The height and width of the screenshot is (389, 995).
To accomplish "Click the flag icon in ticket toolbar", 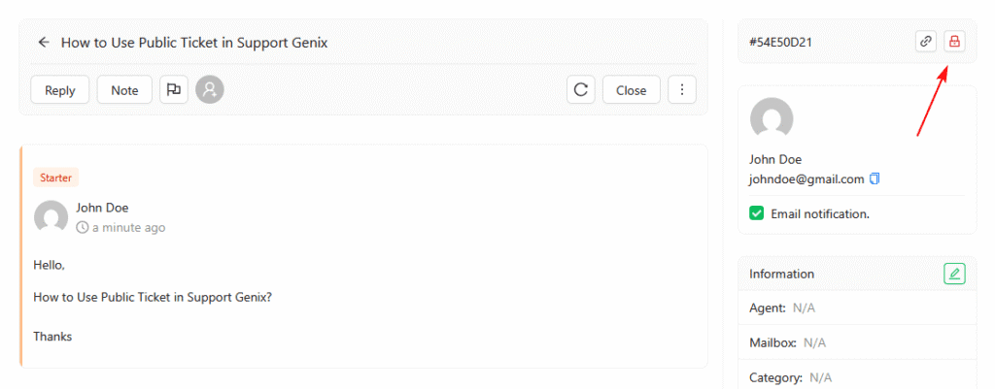I will tap(174, 90).
